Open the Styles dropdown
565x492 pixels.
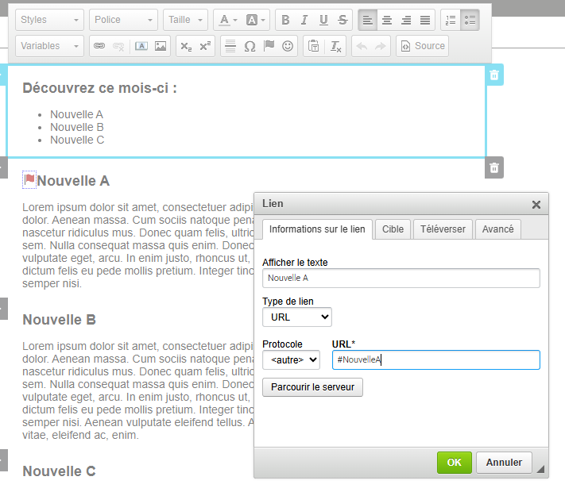click(49, 20)
